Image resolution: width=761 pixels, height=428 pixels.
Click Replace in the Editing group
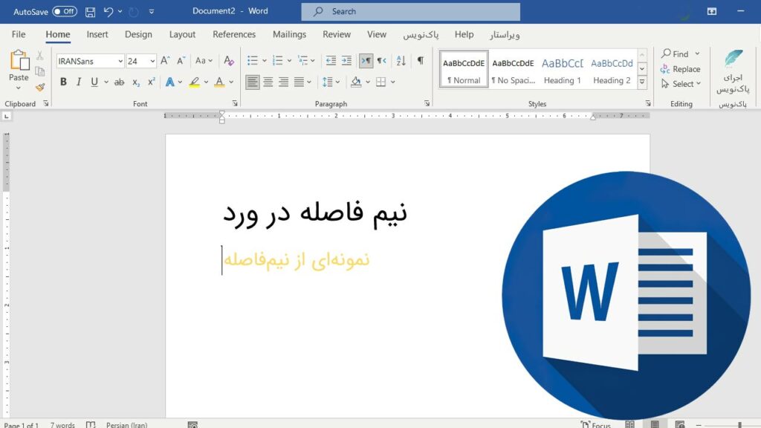[681, 69]
